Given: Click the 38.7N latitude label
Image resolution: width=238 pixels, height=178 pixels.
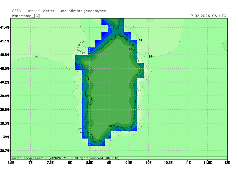Looking at the screenshot, I should pos(5,151).
